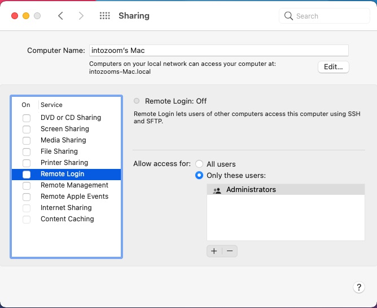Click the Remote Login status indicator

(137, 101)
